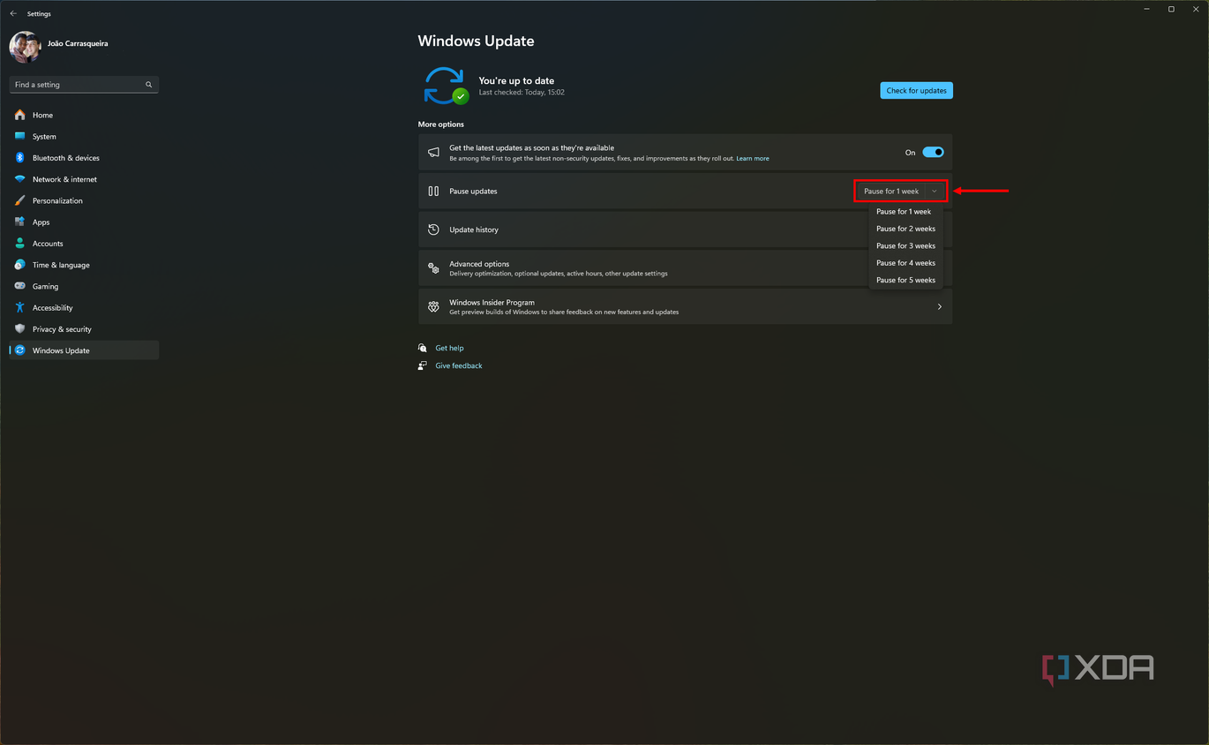Click the More options heading

(x=440, y=124)
